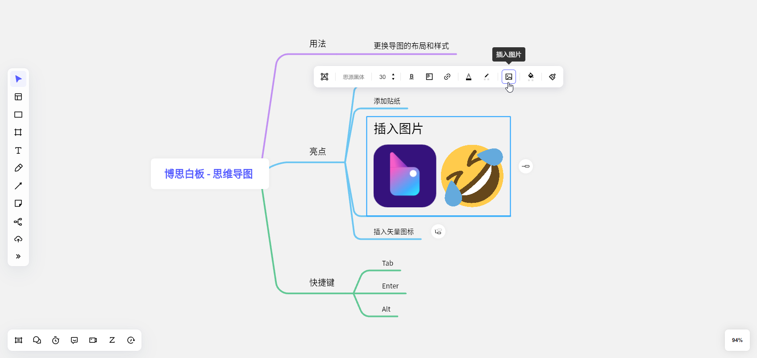Click the text box auto-size icon

tap(324, 77)
